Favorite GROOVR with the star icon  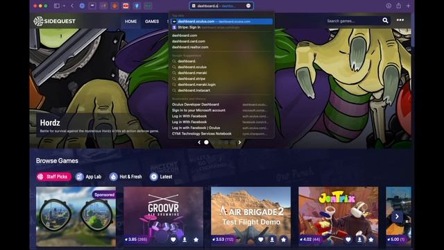tap(196, 240)
